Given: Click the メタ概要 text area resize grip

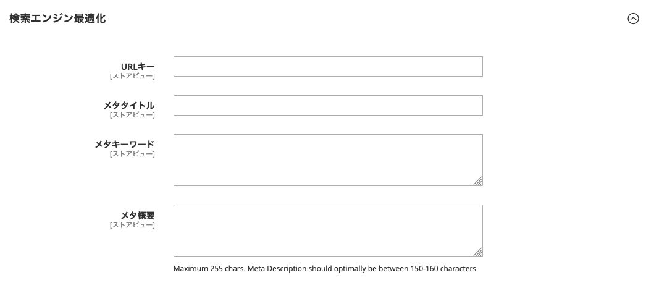Looking at the screenshot, I should click(478, 252).
